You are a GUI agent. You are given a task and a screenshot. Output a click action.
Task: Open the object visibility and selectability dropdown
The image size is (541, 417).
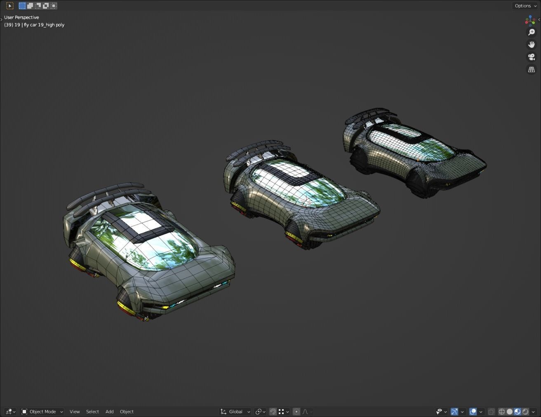point(442,412)
